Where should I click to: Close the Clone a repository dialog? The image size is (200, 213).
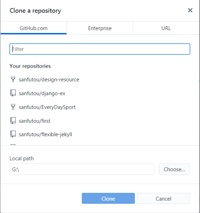click(190, 10)
